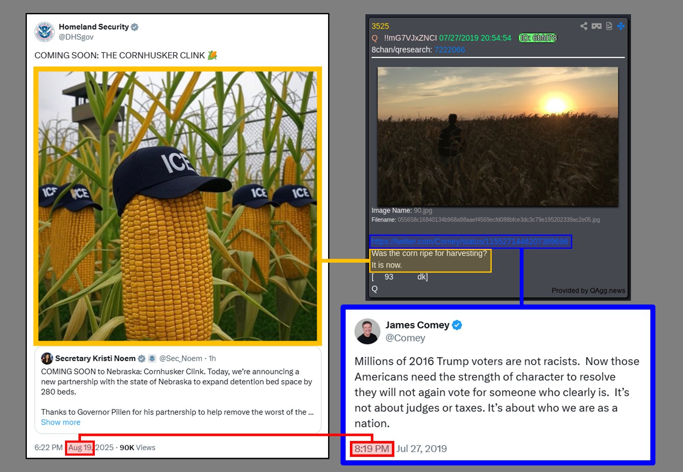Click the share icon on post 3525
The height and width of the screenshot is (472, 683).
[x=584, y=26]
